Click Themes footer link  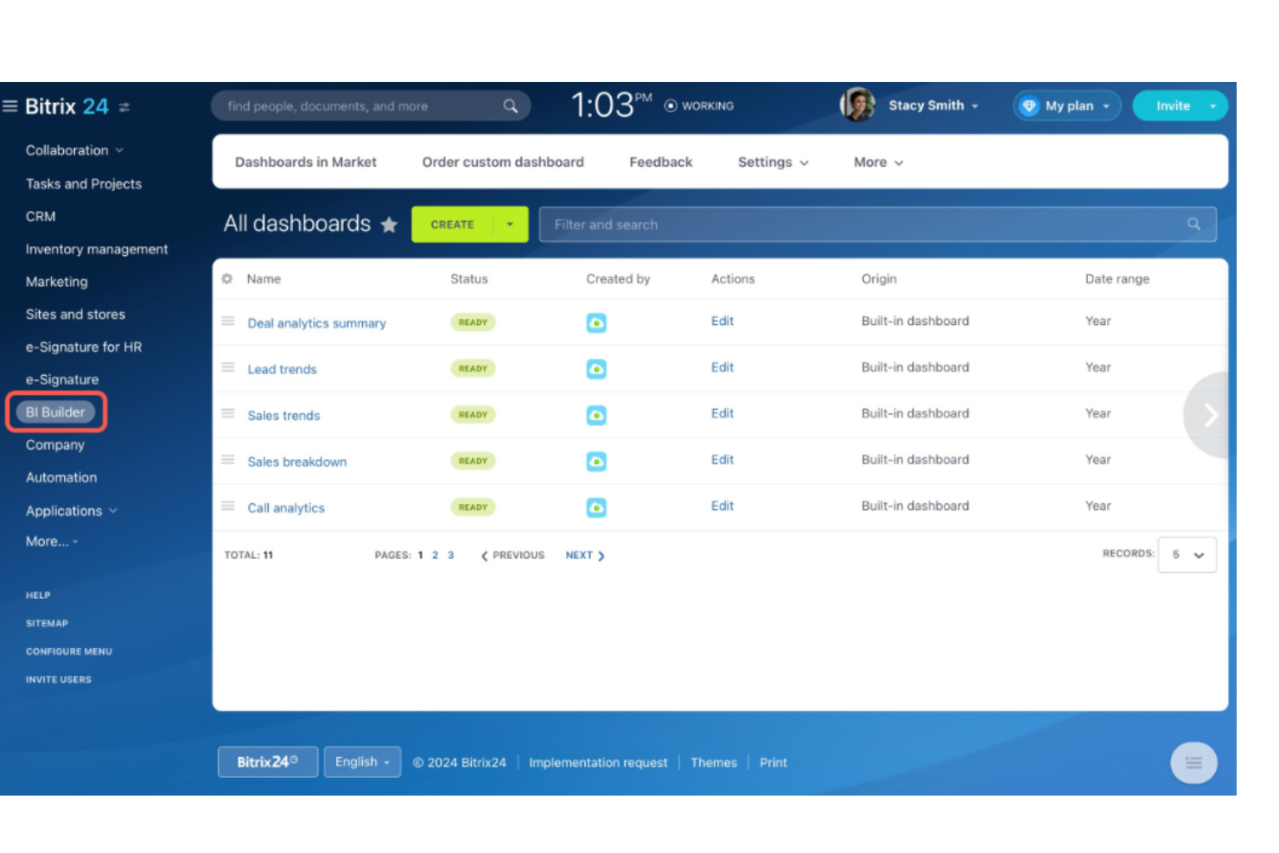[x=714, y=763]
